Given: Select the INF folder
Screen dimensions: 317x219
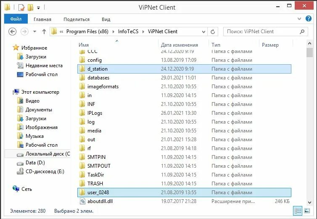Looking at the screenshot, I should click(x=184, y=104).
